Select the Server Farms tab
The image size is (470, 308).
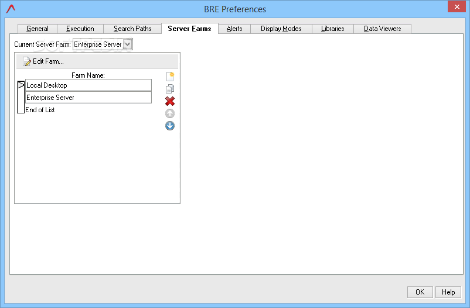190,29
